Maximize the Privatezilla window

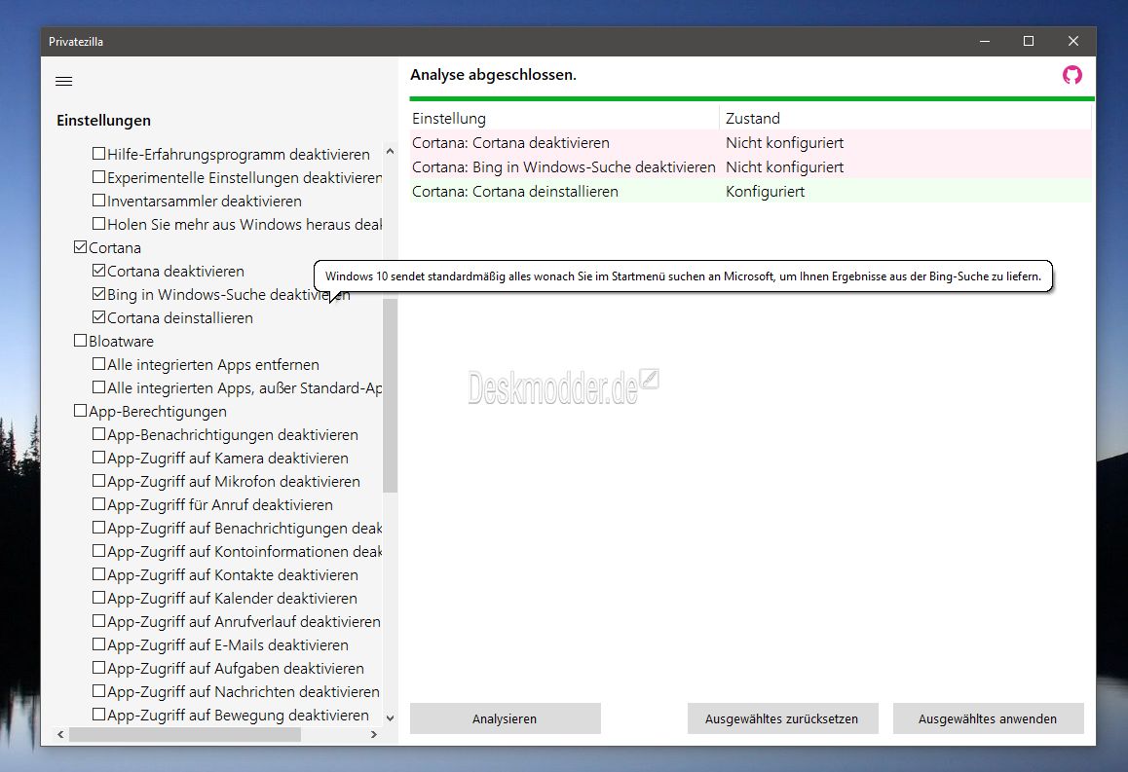point(1029,41)
